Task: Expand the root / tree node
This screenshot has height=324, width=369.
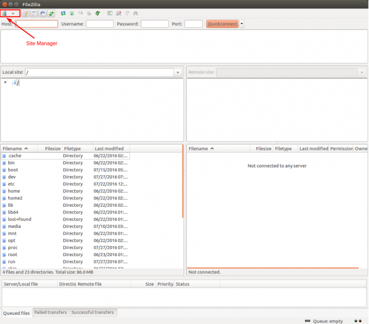Action: (x=5, y=82)
